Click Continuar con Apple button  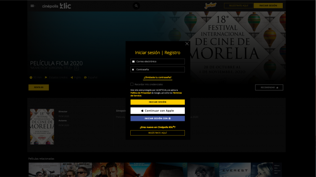tap(158, 110)
